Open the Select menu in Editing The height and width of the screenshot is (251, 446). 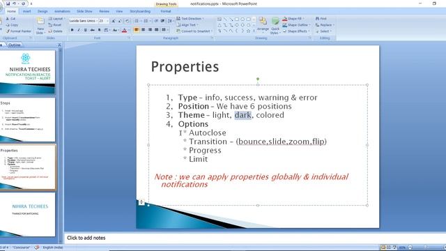(x=323, y=31)
